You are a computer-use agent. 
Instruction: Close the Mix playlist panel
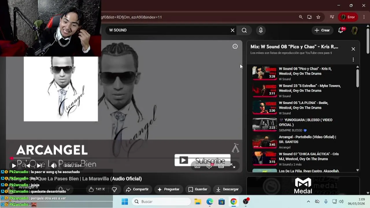tap(353, 49)
